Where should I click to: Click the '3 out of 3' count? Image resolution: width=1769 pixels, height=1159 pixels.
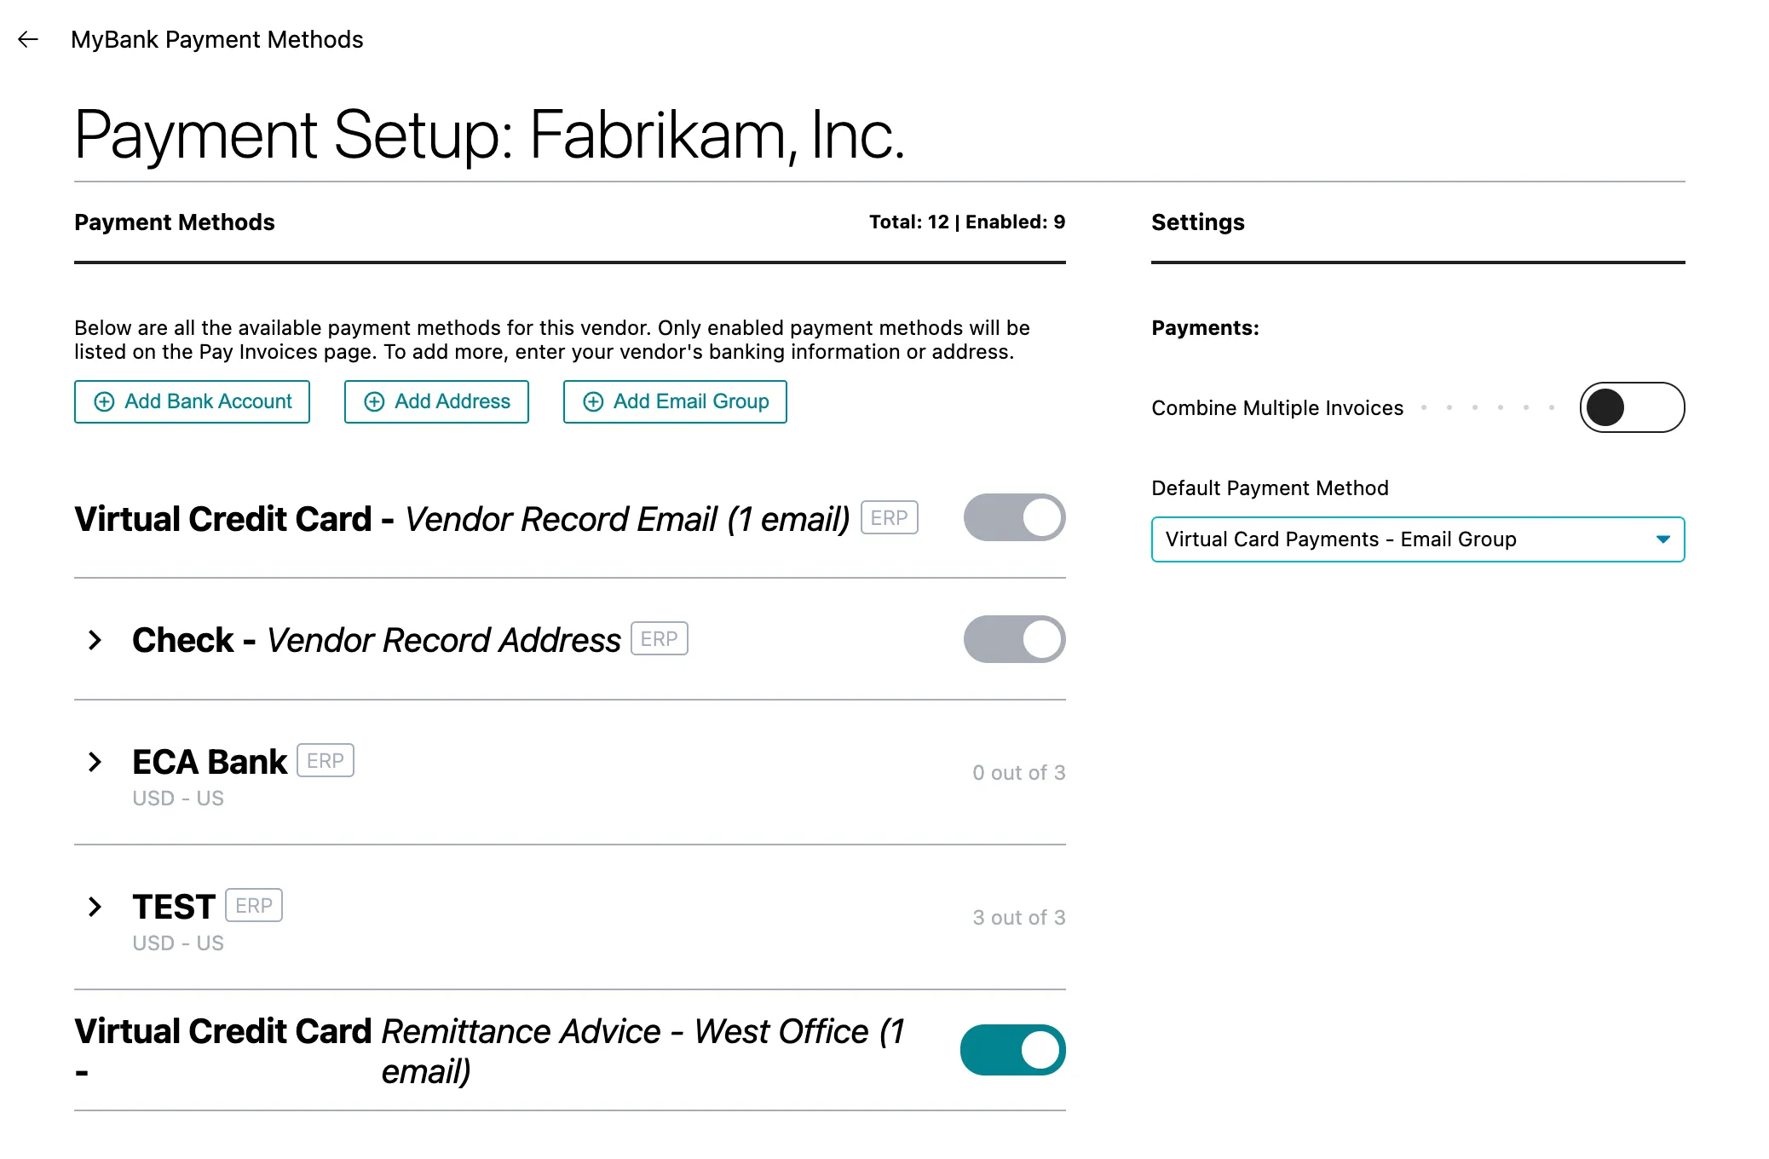point(1019,918)
